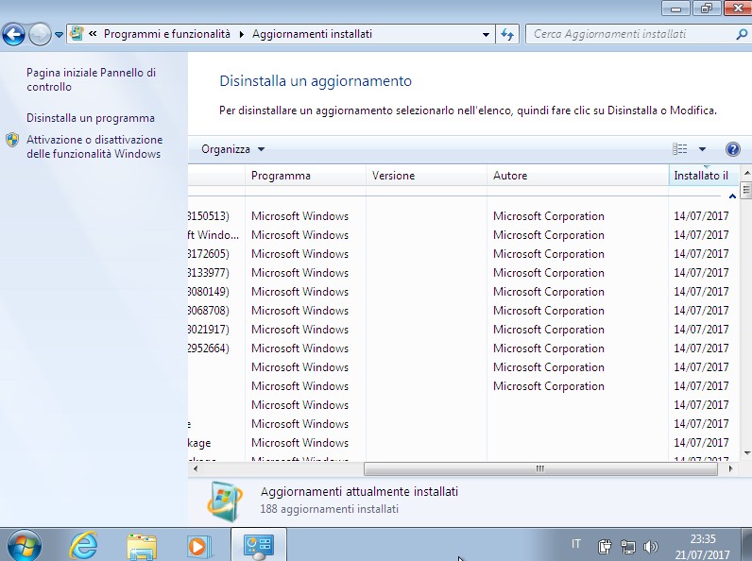Select the update row ending 'kage'
The width and height of the screenshot is (752, 561).
pyautogui.click(x=463, y=443)
